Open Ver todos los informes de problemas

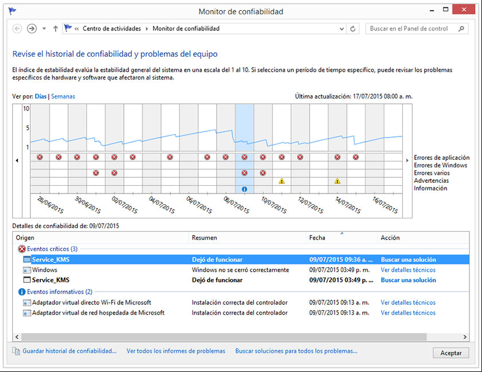pos(176,351)
